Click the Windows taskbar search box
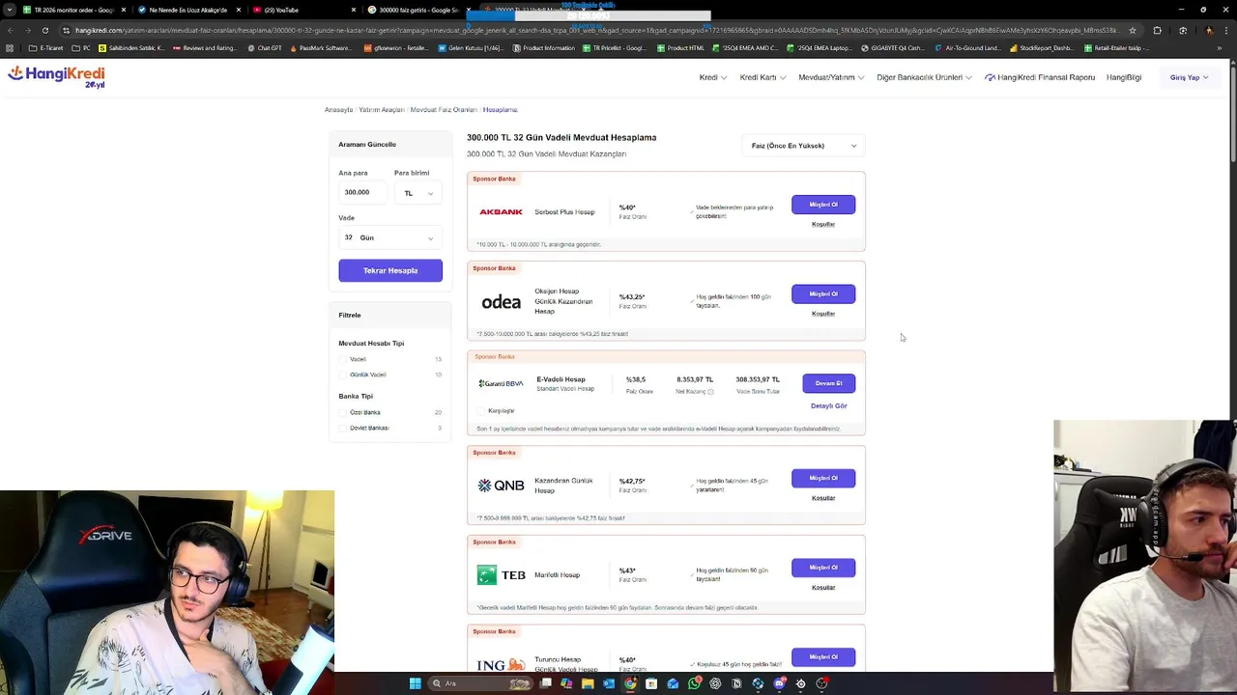1237x695 pixels. [481, 683]
